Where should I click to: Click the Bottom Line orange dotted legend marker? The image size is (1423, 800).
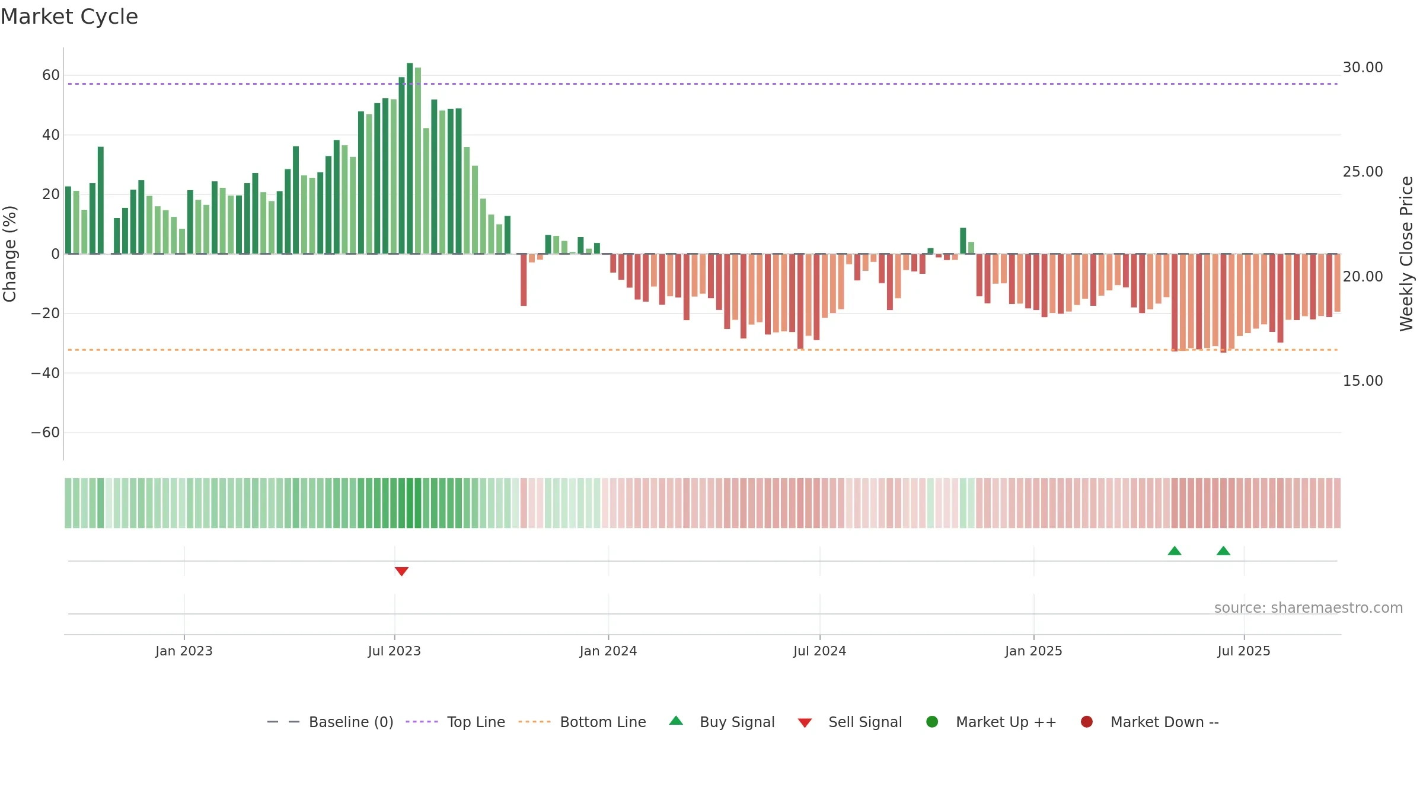coord(534,722)
